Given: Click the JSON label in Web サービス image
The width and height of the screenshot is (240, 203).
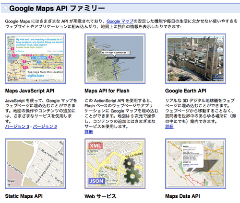Looking at the screenshot, I should 96,181.
